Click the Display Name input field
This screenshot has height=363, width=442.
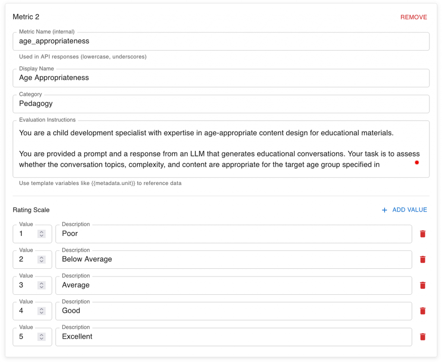[x=221, y=78]
